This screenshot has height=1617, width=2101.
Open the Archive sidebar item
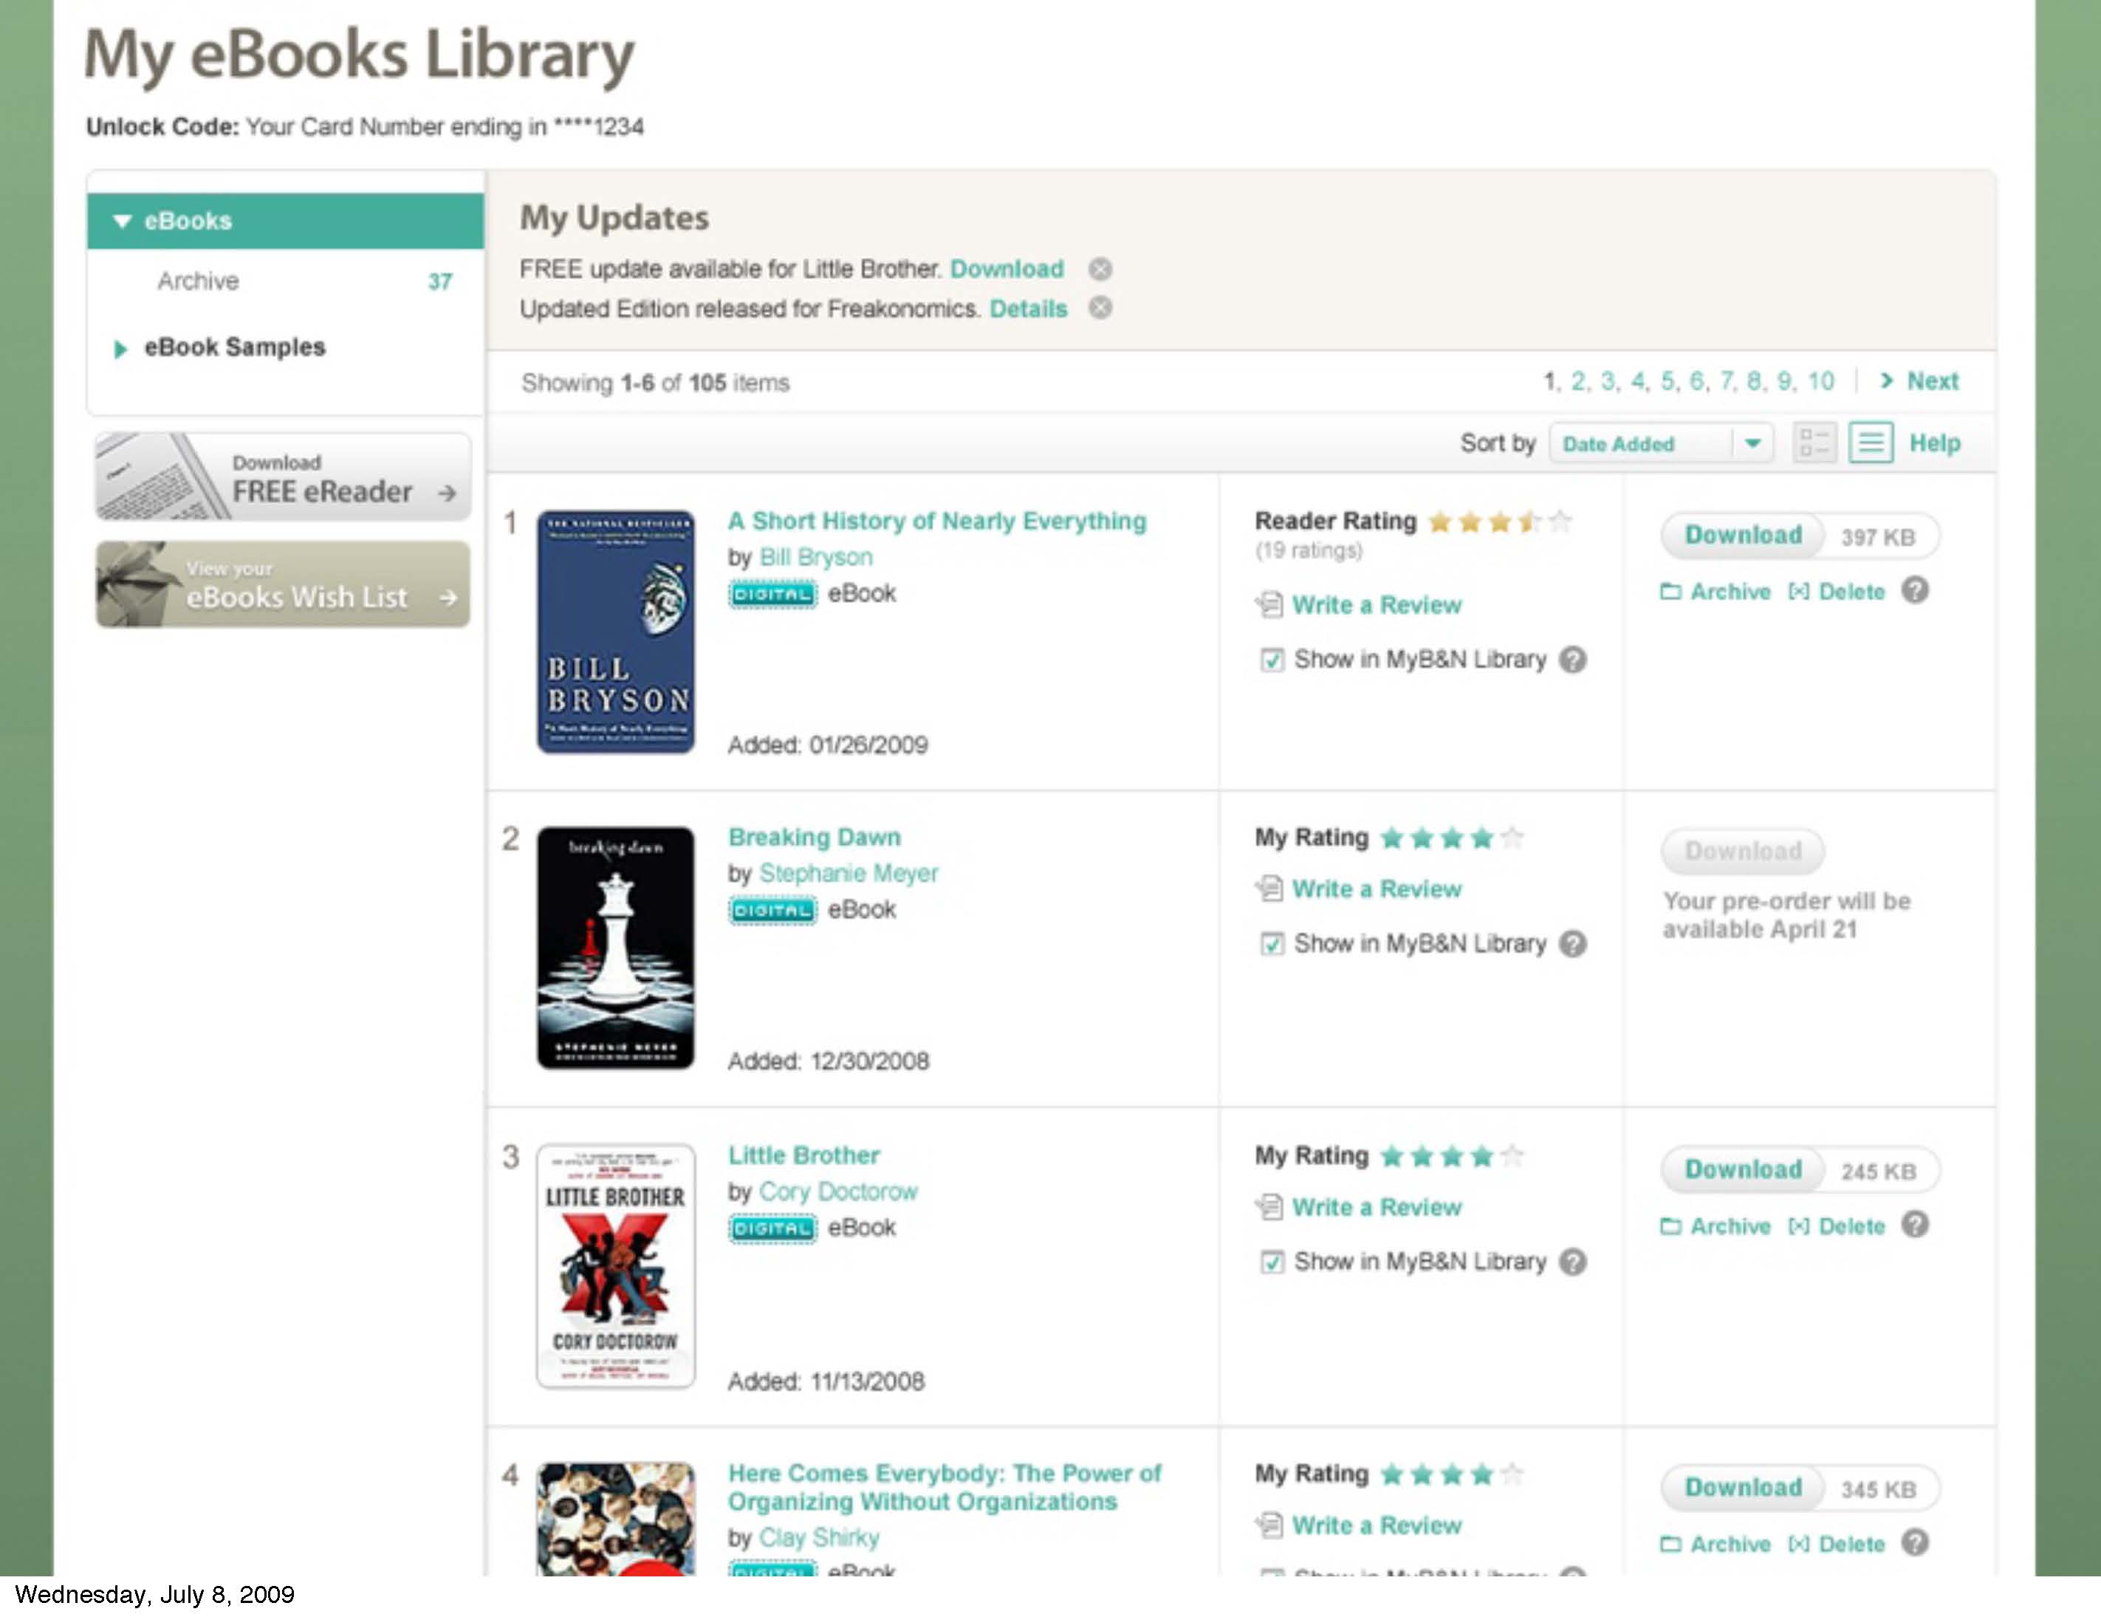point(198,281)
